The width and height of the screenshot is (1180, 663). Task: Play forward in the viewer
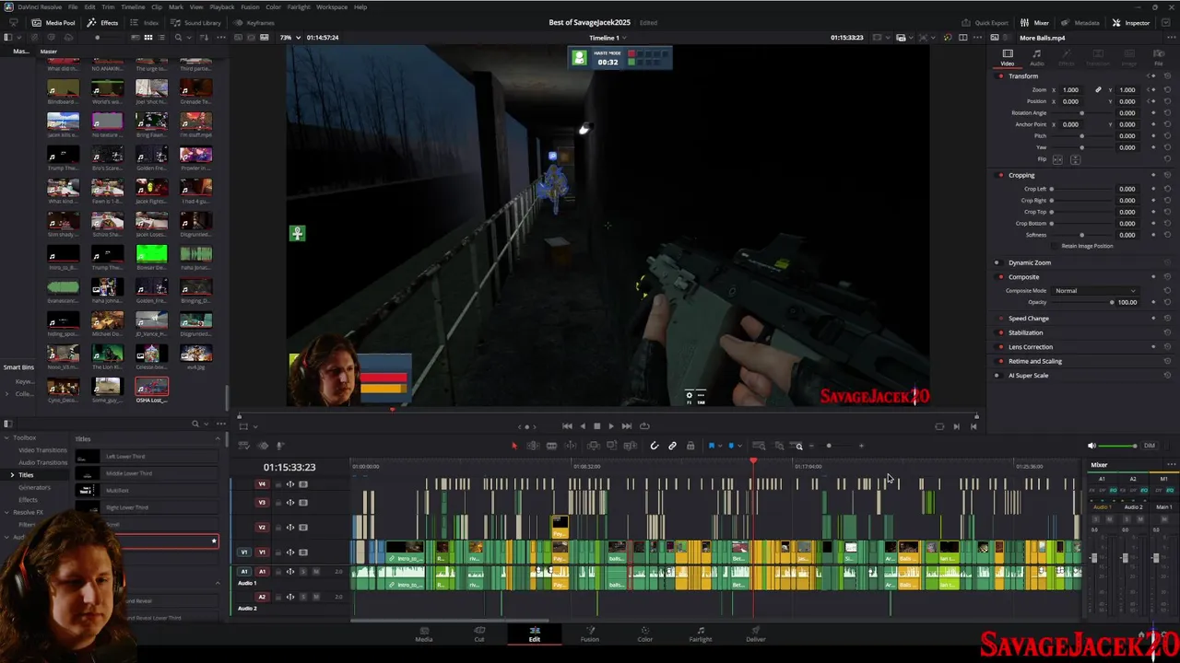pos(610,426)
